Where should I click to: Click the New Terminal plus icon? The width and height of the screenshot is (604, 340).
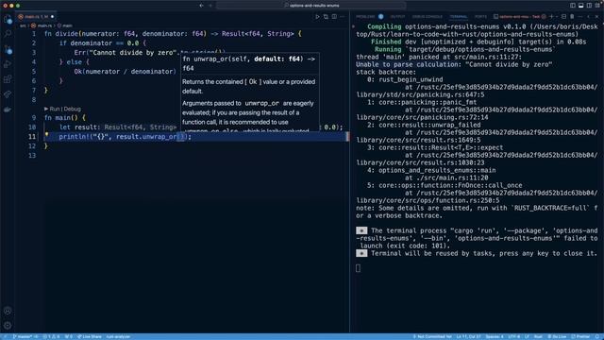coord(551,17)
